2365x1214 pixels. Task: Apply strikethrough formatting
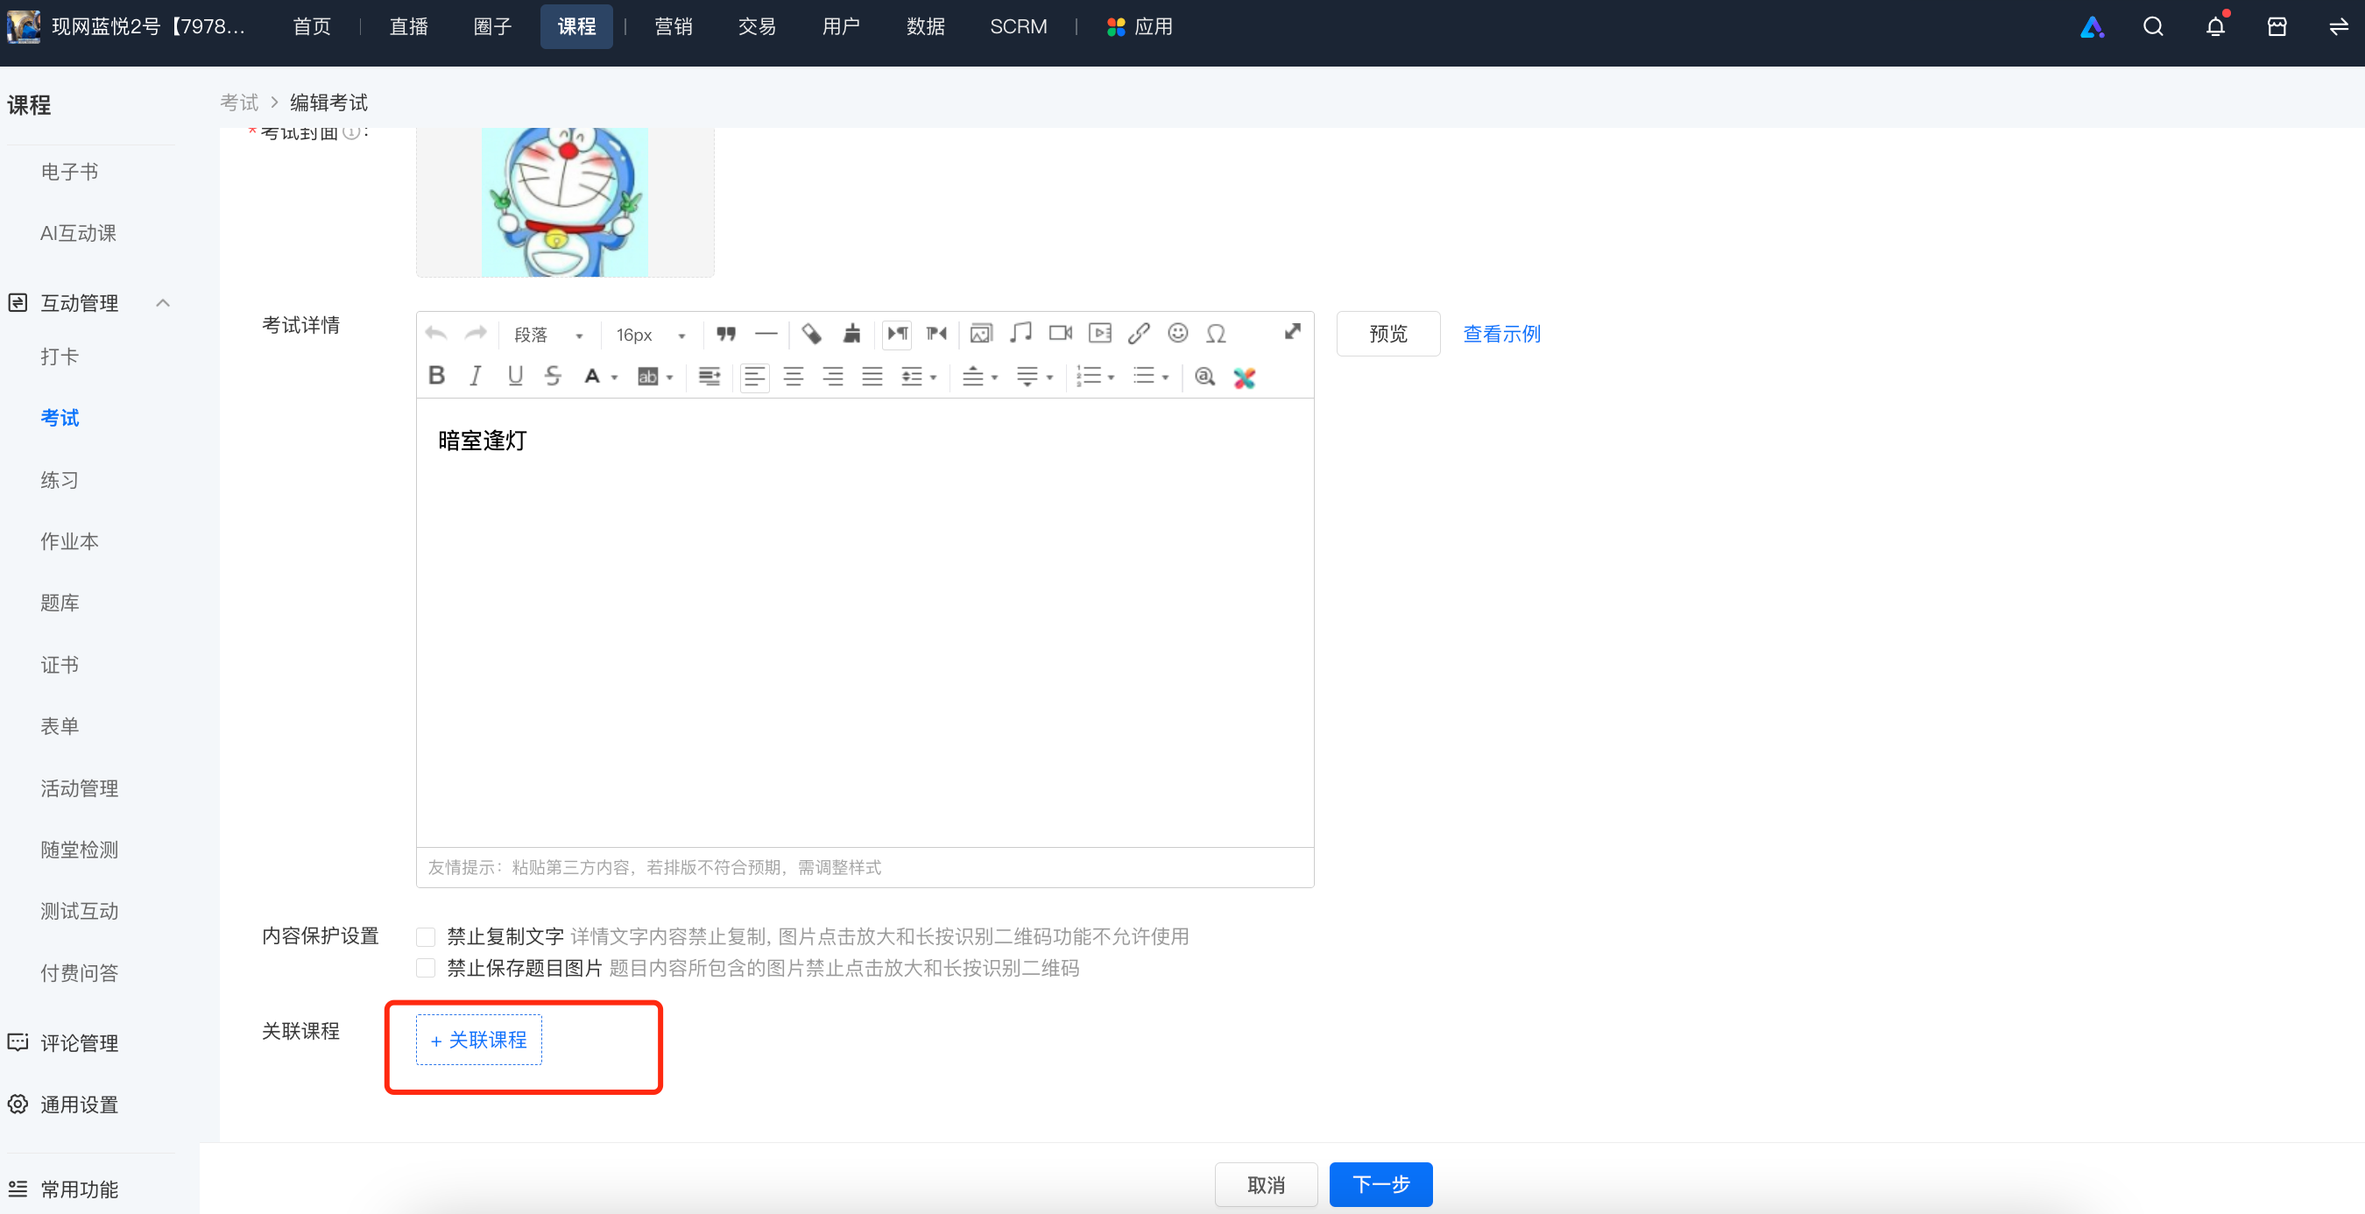tap(553, 377)
